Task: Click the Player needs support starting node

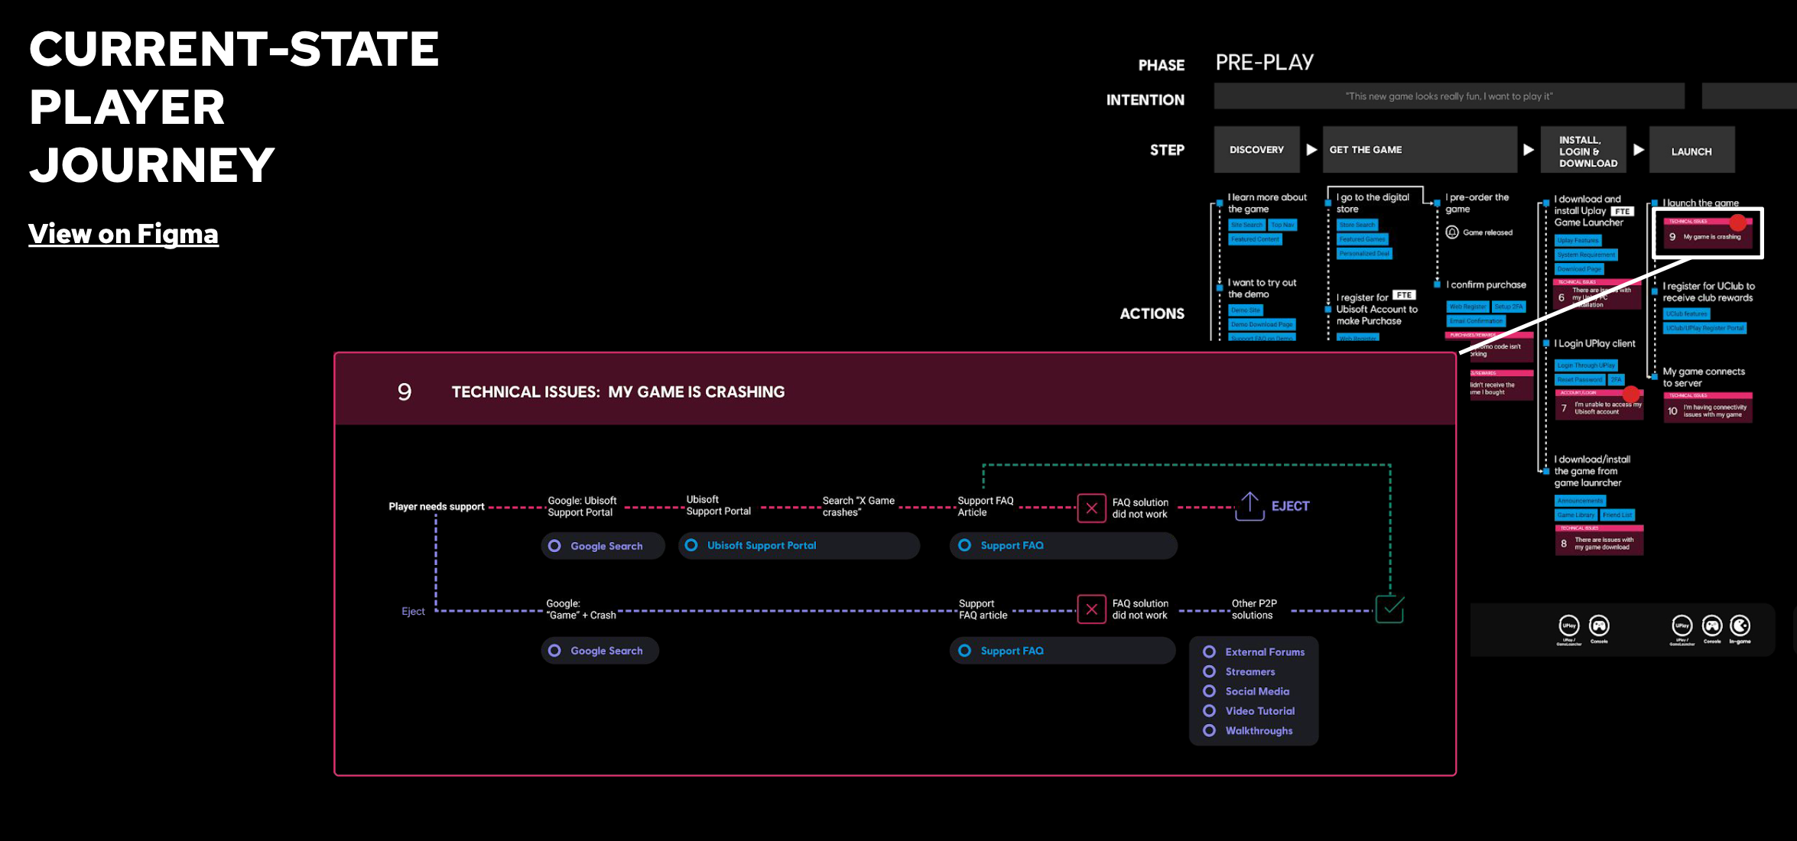Action: tap(437, 506)
